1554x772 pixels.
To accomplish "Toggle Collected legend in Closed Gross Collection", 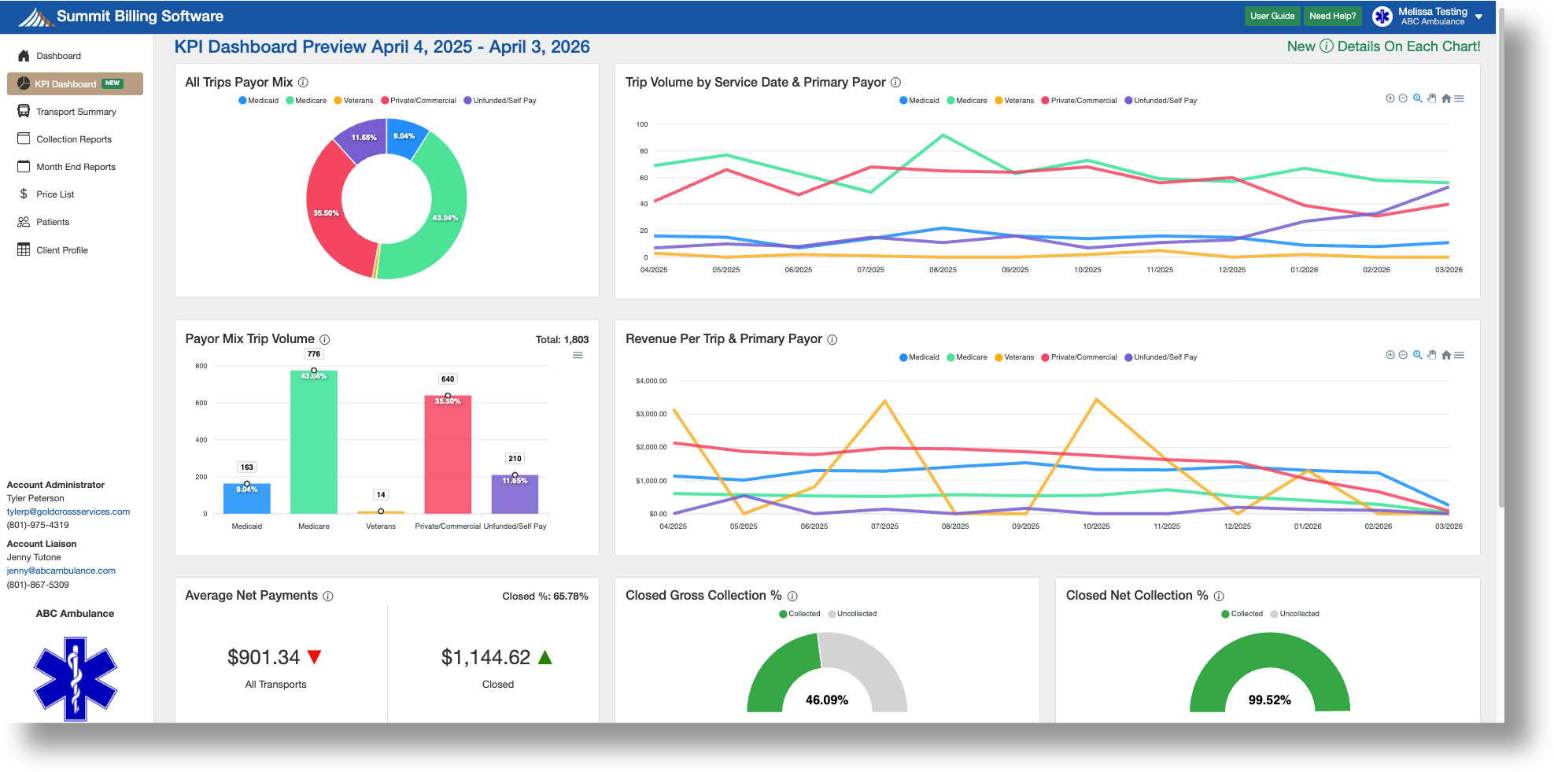I will [x=800, y=613].
